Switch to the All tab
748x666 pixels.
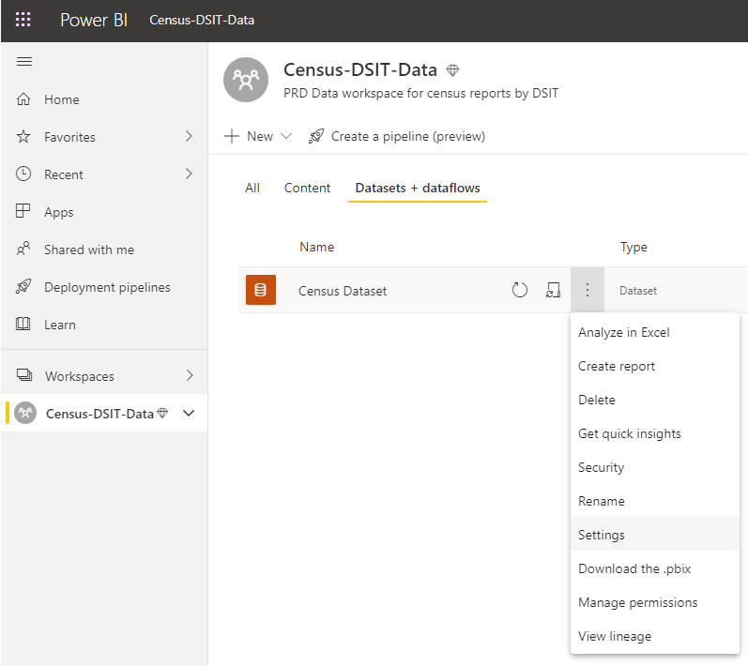[x=252, y=188]
